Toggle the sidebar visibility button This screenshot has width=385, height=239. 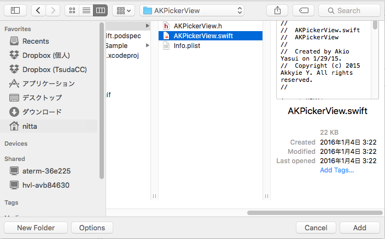click(x=15, y=10)
